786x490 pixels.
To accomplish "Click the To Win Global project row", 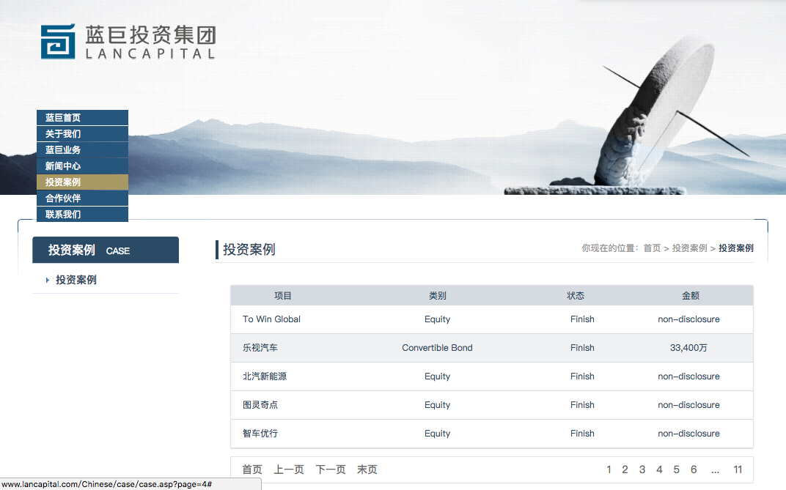I will coord(271,319).
